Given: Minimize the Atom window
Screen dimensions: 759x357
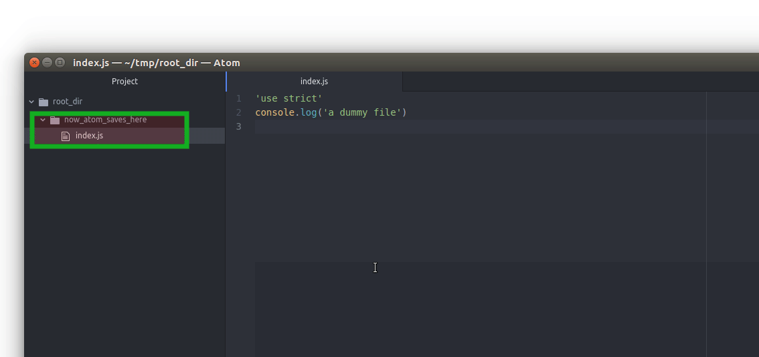Looking at the screenshot, I should click(x=47, y=62).
